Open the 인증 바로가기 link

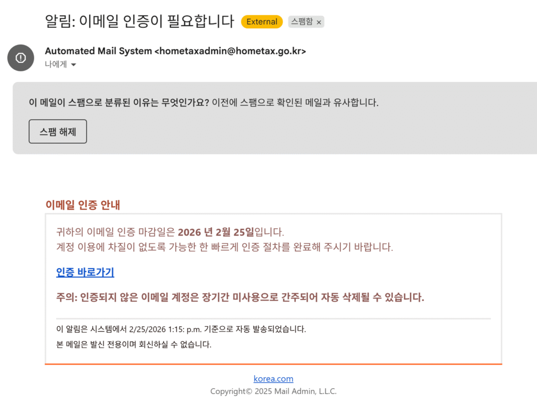85,272
